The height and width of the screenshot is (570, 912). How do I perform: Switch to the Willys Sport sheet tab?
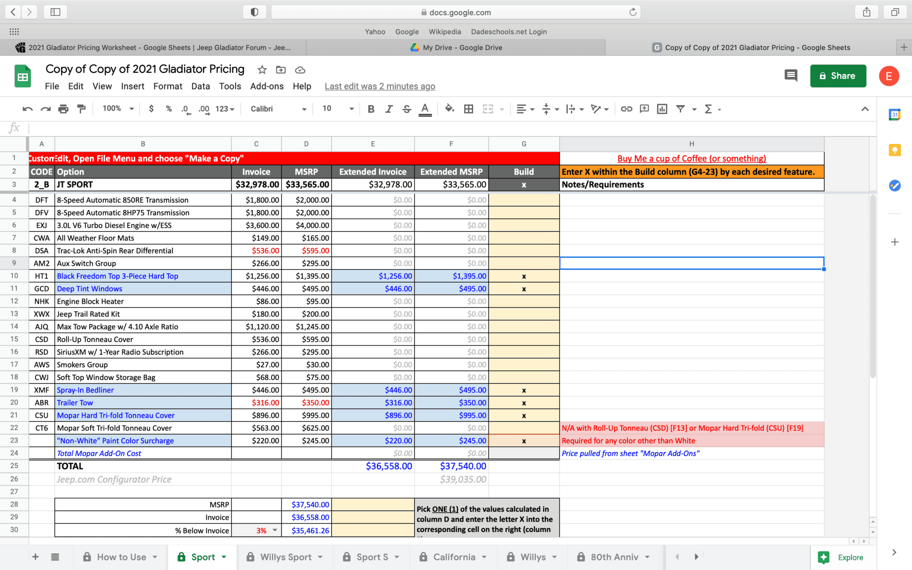286,557
